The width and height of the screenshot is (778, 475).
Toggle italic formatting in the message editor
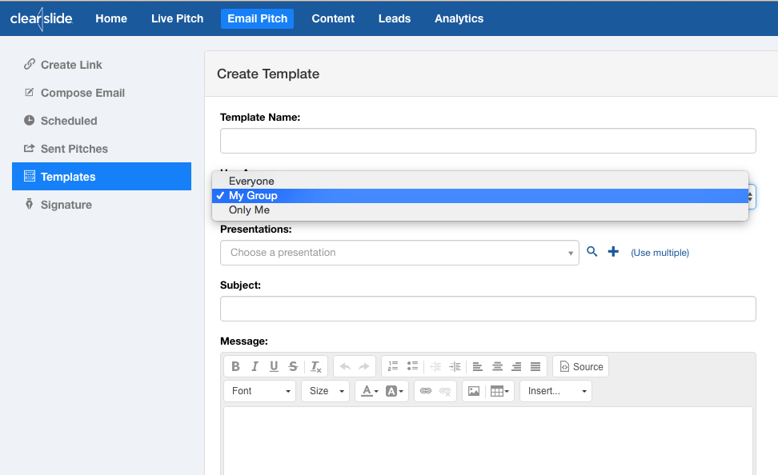click(255, 366)
